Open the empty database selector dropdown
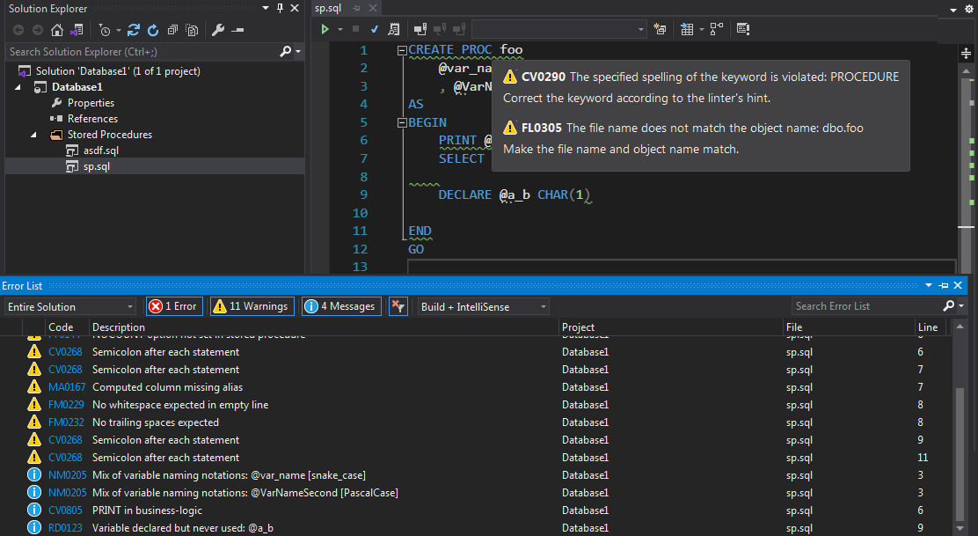Image resolution: width=978 pixels, height=536 pixels. [558, 29]
